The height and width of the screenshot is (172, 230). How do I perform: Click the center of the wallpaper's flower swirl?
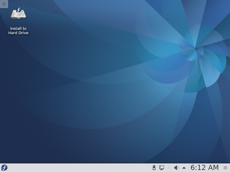[195, 48]
